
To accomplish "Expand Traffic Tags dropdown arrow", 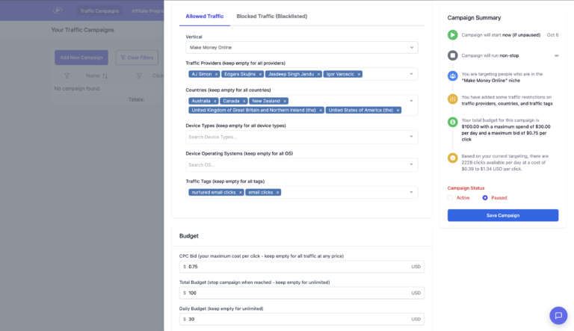I will (x=412, y=193).
